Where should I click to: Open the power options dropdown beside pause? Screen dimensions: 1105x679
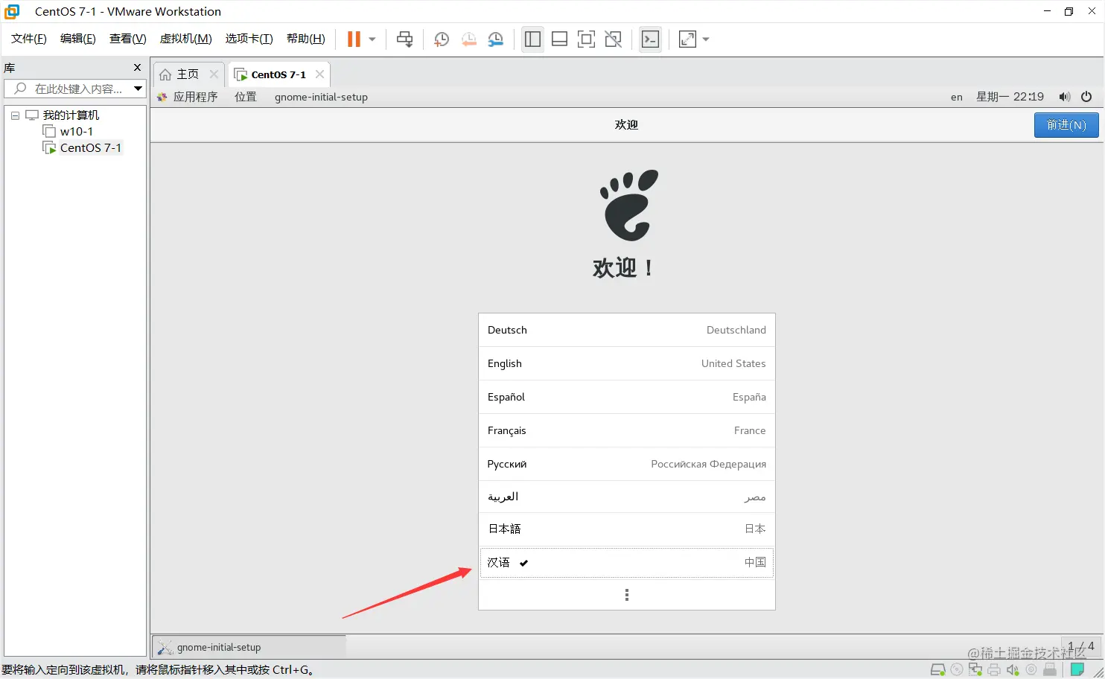372,39
